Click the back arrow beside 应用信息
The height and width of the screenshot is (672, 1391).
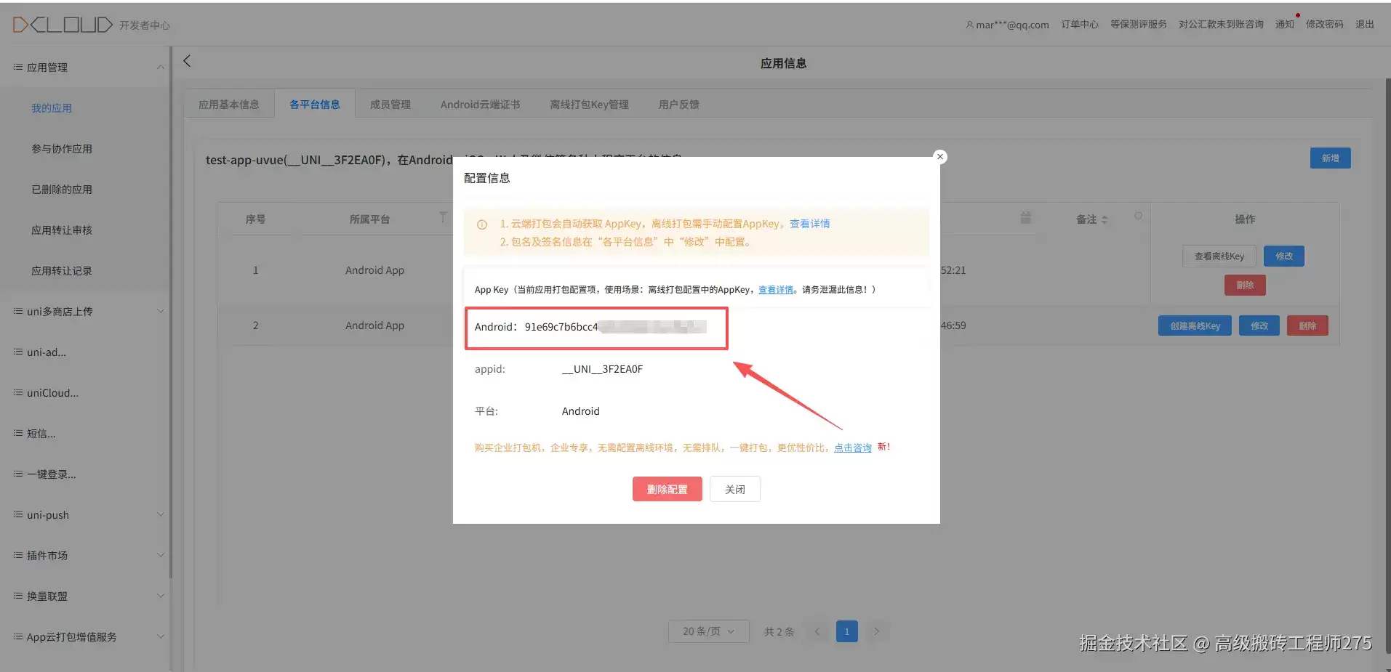187,61
